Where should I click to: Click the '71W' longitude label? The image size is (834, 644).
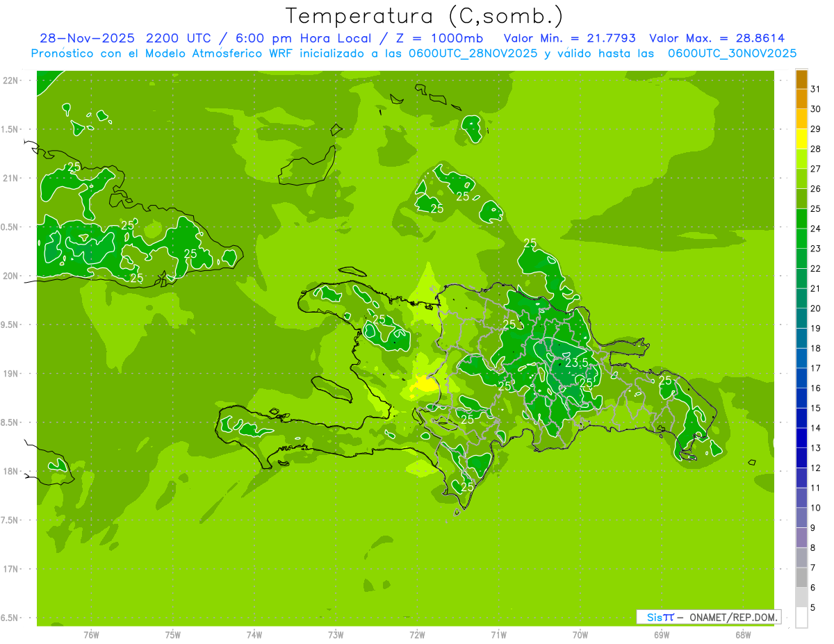498,635
